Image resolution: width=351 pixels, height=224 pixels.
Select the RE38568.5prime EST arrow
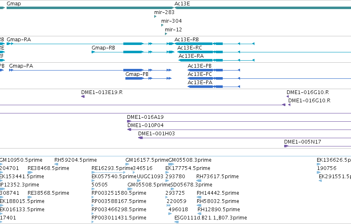pos(30,197)
